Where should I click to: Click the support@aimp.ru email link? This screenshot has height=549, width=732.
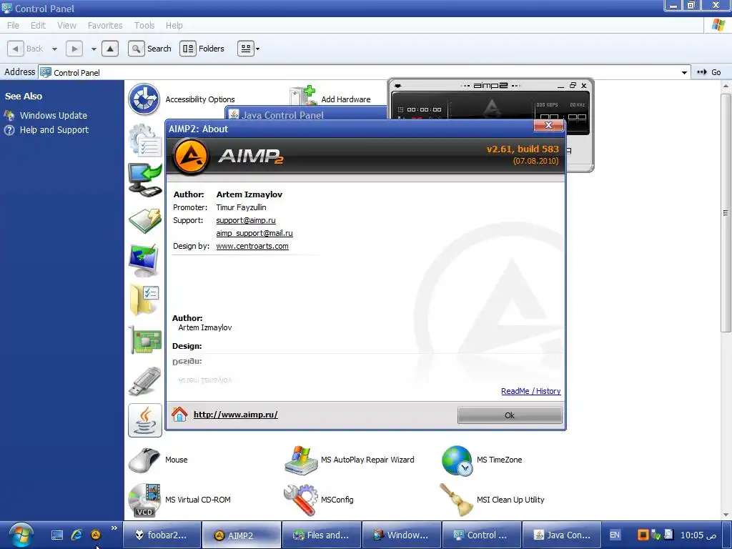[246, 220]
